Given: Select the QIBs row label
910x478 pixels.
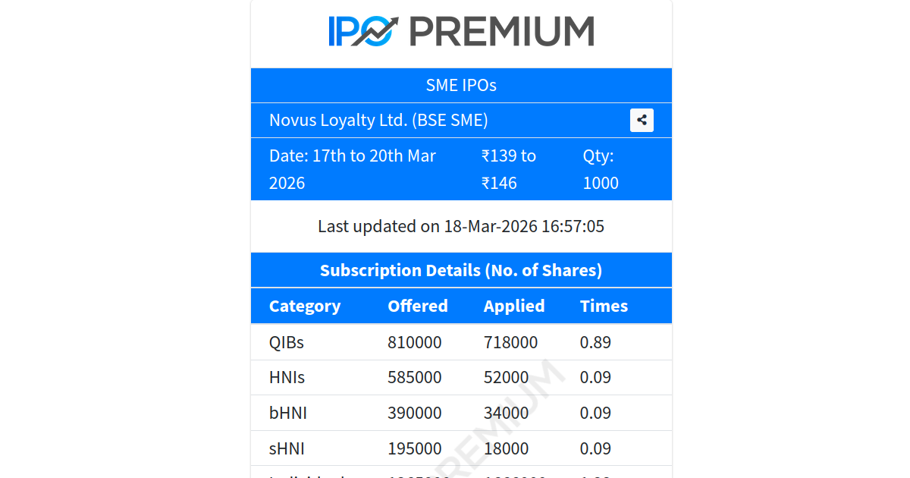Looking at the screenshot, I should pos(287,342).
